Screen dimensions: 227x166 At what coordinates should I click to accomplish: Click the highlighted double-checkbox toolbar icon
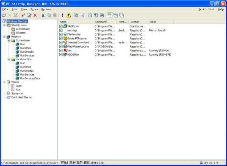pyautogui.click(x=110, y=15)
